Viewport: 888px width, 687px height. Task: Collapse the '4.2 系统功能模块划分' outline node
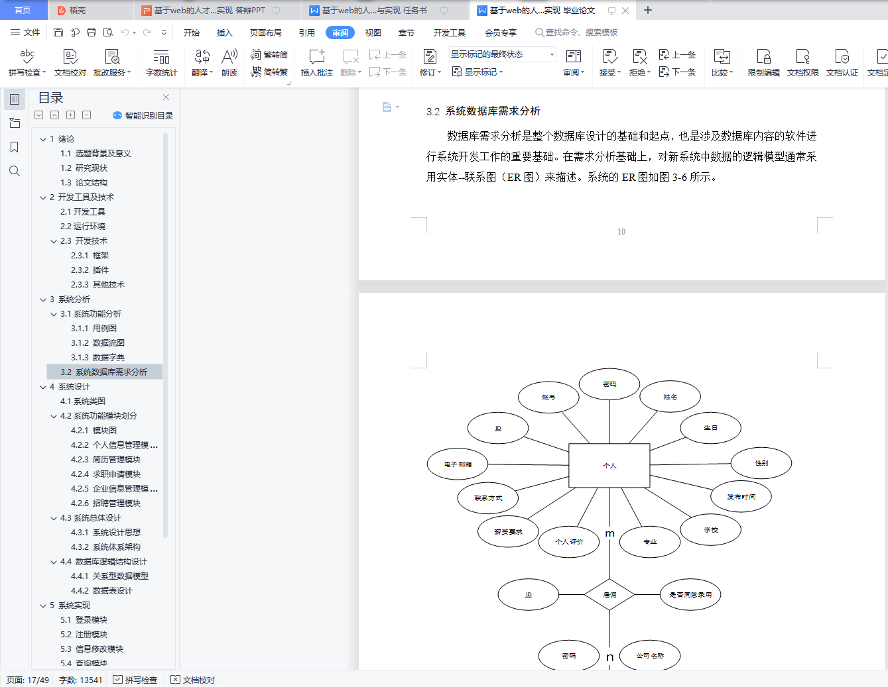click(x=54, y=416)
